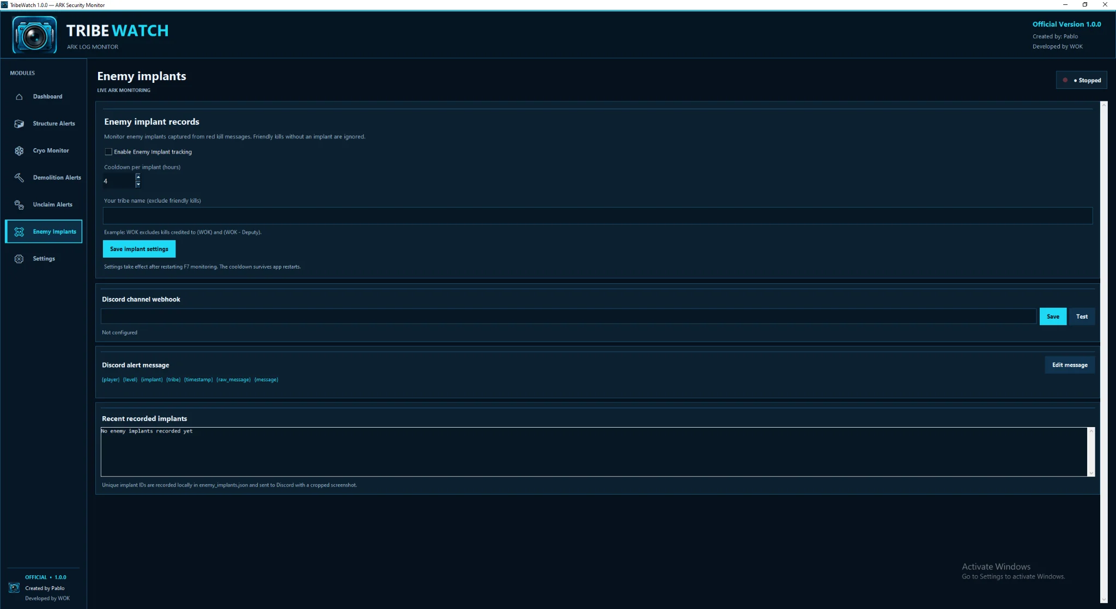Test the Discord webhook

(1082, 316)
